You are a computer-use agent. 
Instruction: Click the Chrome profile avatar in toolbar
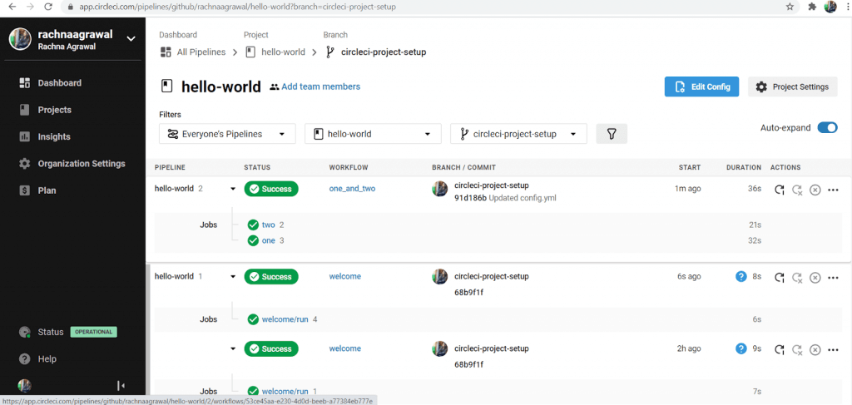coord(830,7)
